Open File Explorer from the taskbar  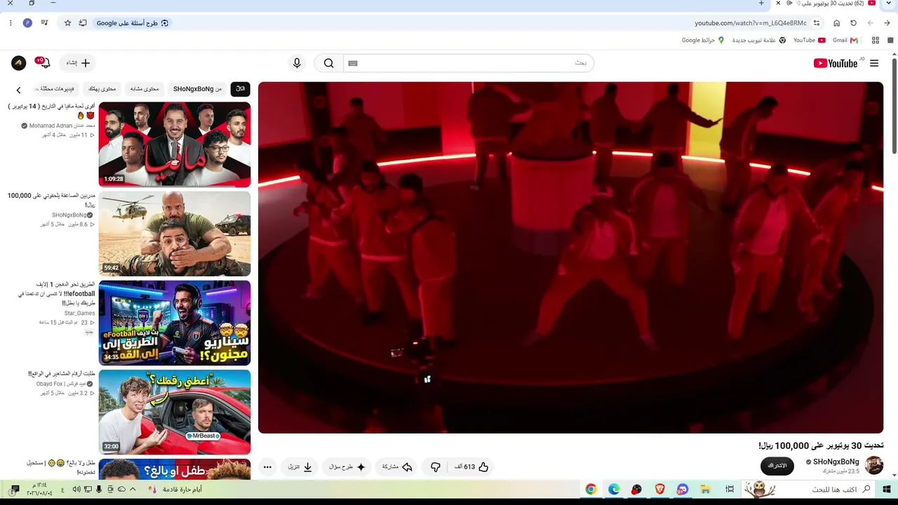(706, 489)
